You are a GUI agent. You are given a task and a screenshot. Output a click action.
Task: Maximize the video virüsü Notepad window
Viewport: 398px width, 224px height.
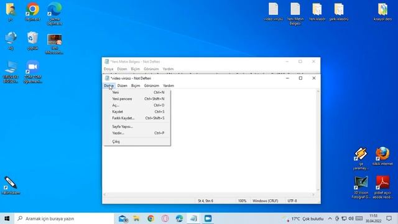click(x=300, y=78)
